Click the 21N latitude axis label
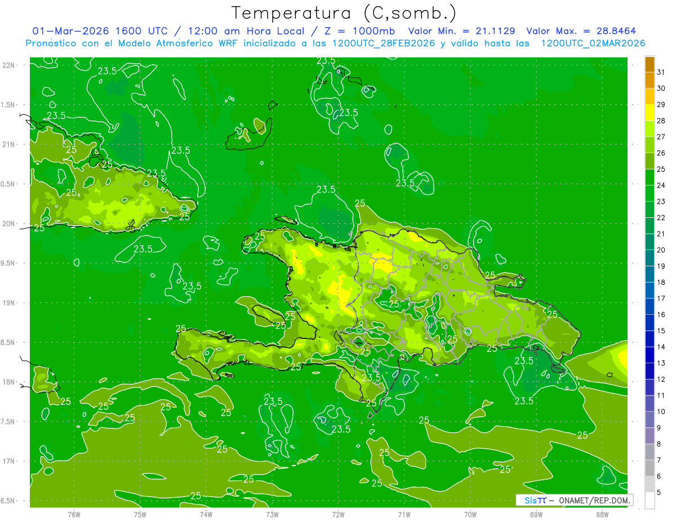 pos(8,144)
